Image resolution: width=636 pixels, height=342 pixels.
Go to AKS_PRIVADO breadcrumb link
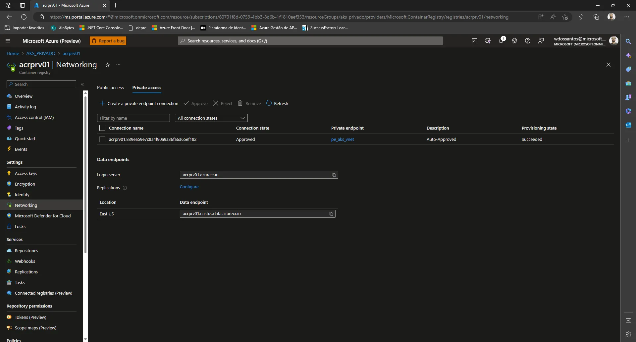(41, 53)
